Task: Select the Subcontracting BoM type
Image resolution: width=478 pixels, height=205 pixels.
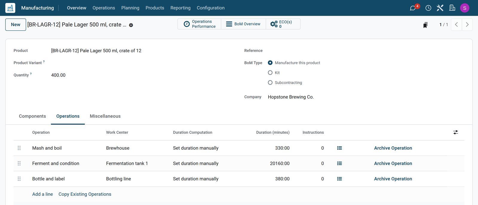Action: (270, 83)
